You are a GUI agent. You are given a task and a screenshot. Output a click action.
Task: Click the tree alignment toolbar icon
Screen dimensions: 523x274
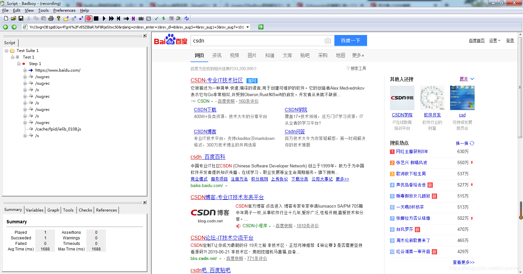click(x=178, y=19)
